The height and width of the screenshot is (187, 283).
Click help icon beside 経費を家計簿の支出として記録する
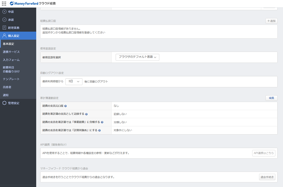(x=86, y=114)
